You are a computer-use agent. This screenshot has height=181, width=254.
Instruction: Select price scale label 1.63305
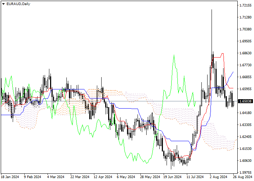[246, 125]
